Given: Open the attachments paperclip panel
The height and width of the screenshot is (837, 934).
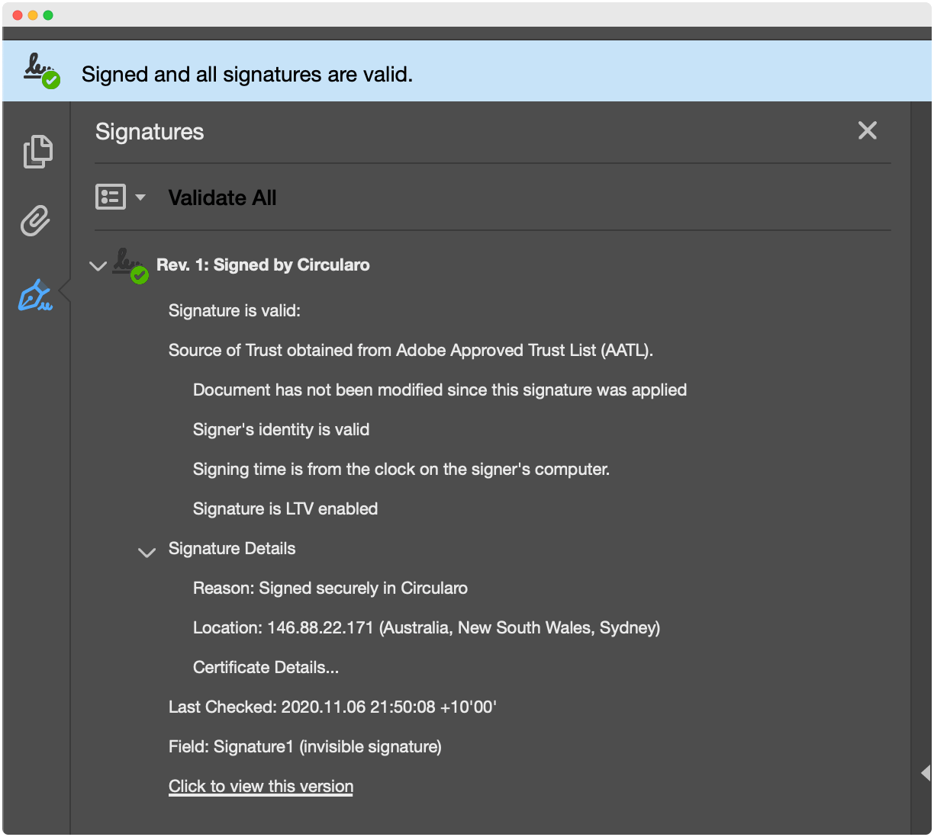Looking at the screenshot, I should click(35, 221).
